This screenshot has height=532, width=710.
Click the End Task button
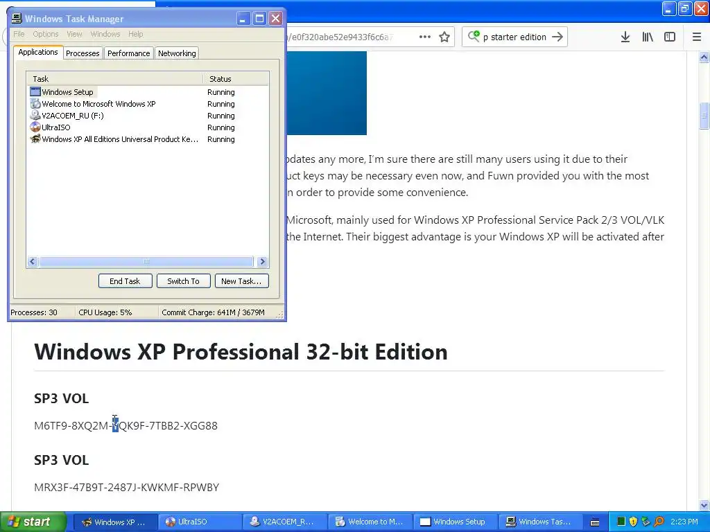pyautogui.click(x=125, y=281)
